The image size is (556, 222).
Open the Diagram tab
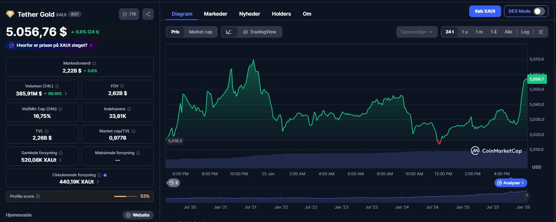[x=182, y=14]
